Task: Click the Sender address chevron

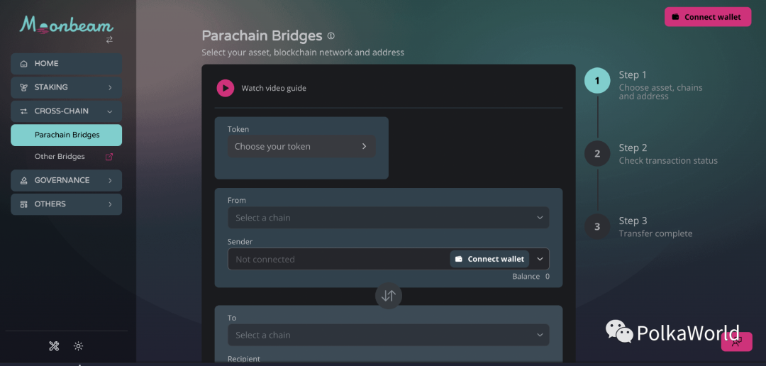Action: tap(540, 259)
